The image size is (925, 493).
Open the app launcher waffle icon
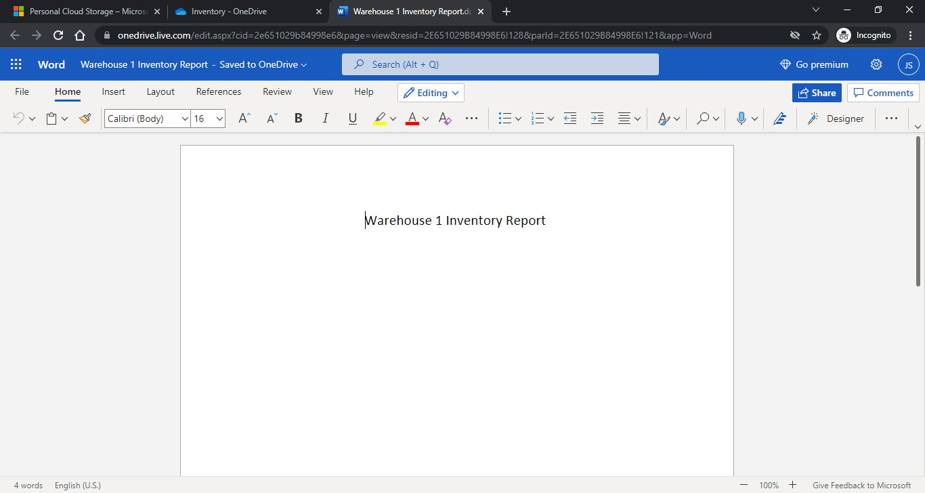pyautogui.click(x=16, y=64)
